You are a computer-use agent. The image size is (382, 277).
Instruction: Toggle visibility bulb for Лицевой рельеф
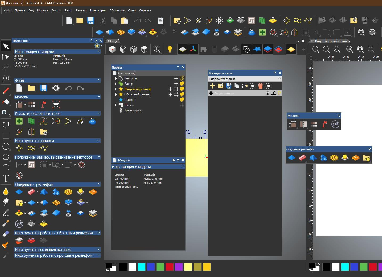tap(182, 89)
